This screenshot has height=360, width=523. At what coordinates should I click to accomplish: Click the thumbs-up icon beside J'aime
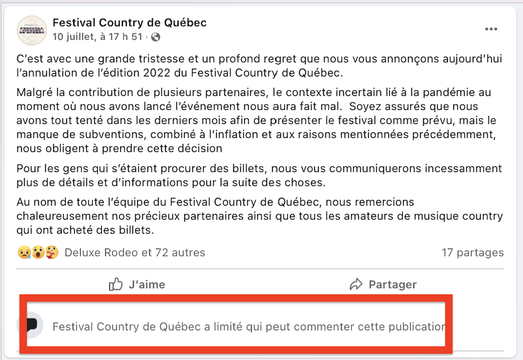tap(116, 285)
